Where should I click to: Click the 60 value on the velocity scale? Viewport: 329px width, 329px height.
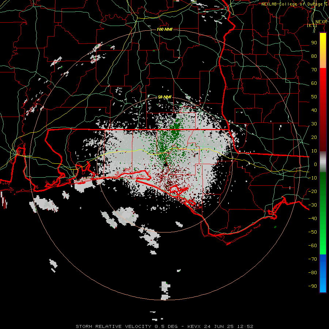[x=314, y=83]
